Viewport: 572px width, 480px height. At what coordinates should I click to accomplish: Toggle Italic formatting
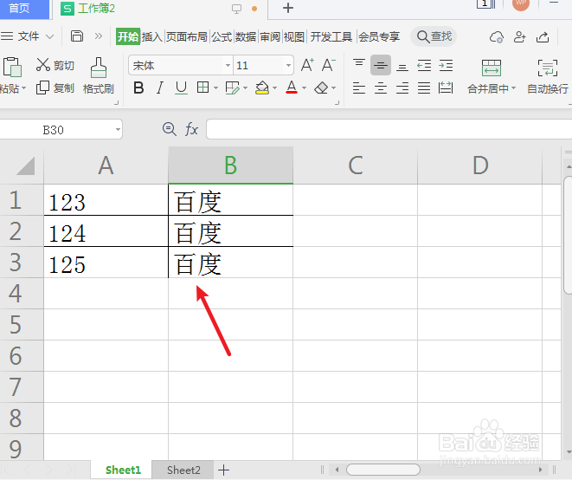click(160, 88)
